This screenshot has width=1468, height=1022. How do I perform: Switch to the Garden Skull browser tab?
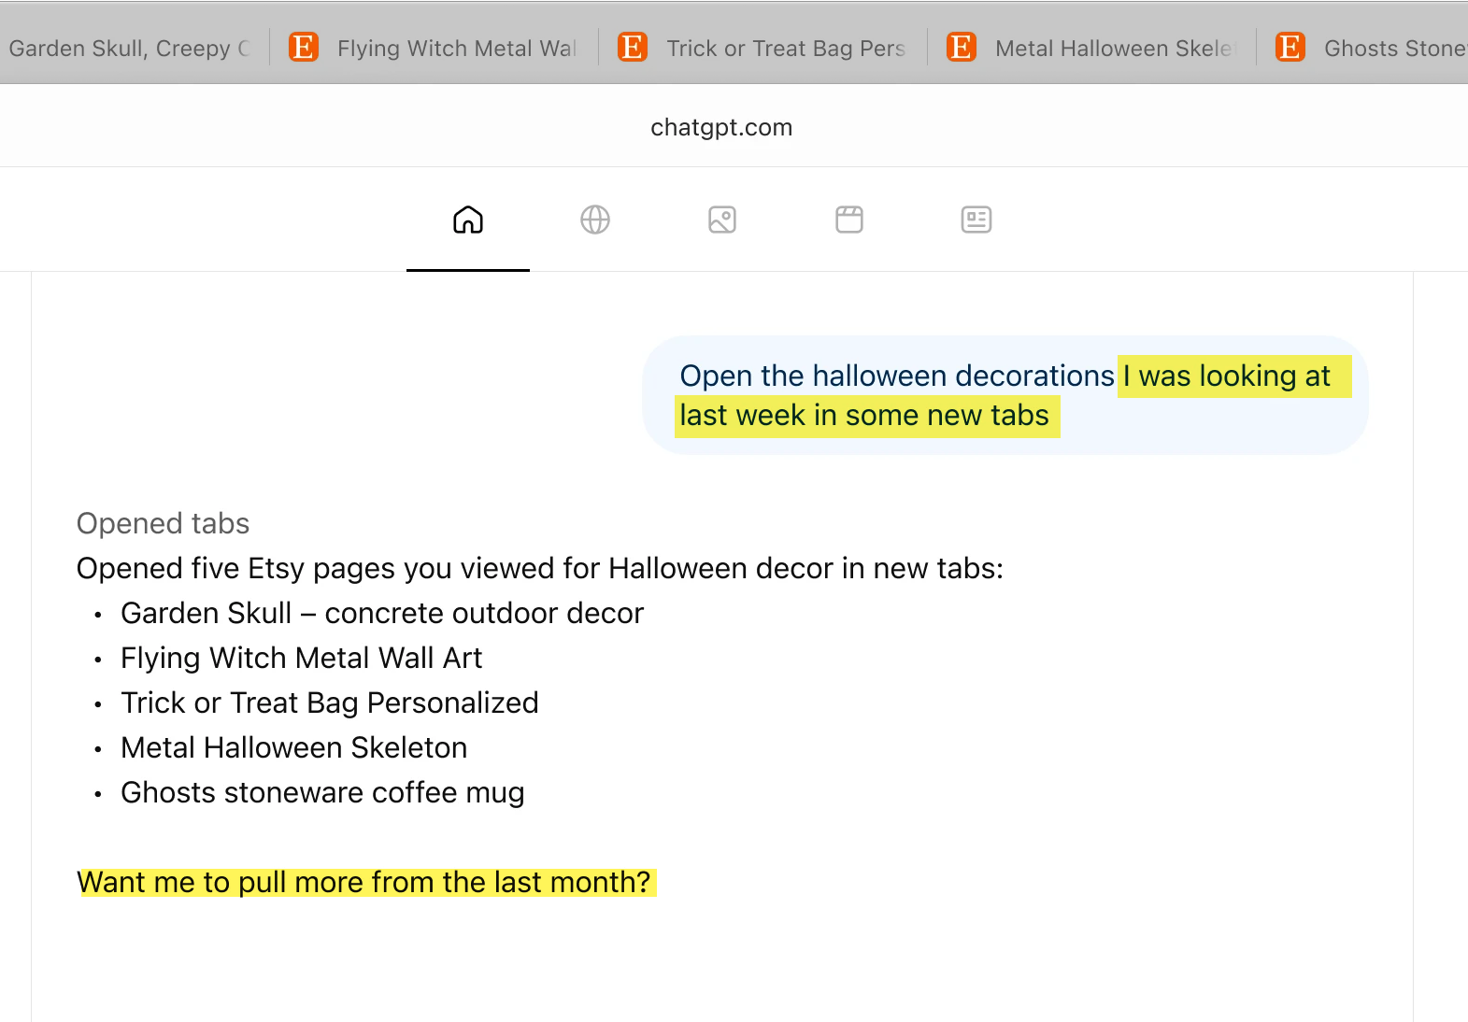click(x=129, y=49)
